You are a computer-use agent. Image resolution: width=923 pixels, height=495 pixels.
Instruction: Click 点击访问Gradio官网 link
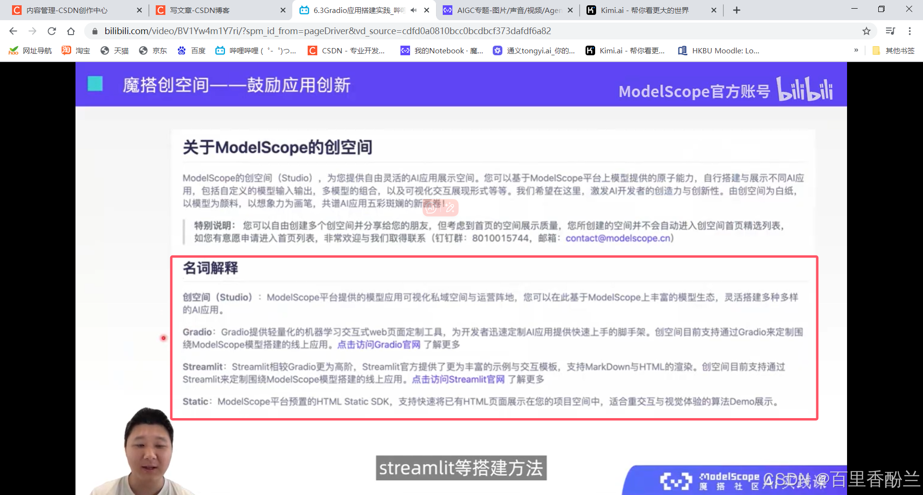379,345
